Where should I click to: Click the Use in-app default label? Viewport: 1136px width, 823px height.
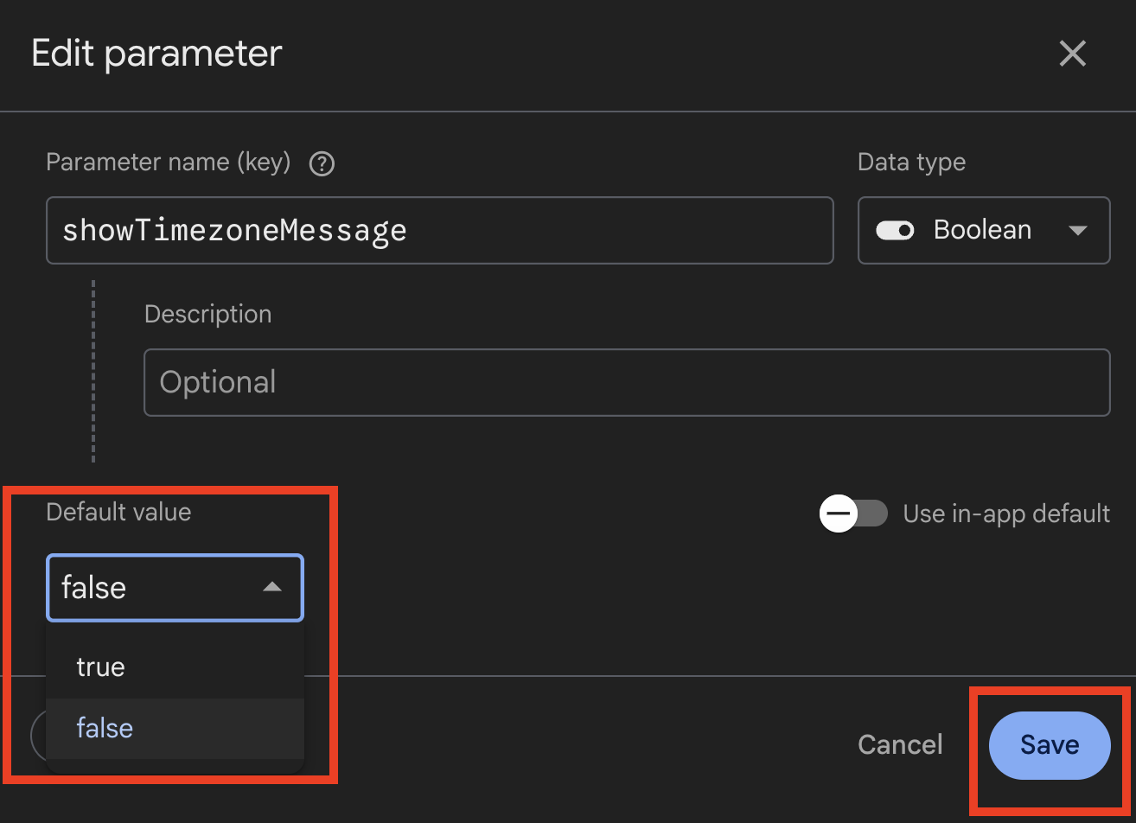1005,514
